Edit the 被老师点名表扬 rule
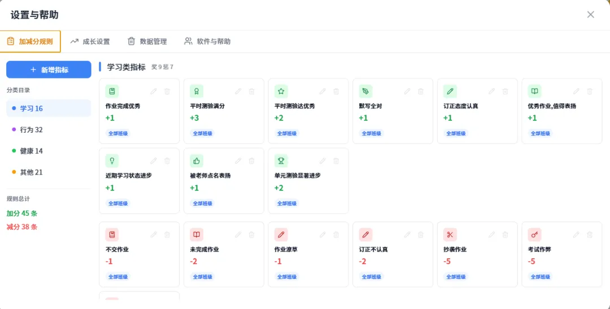Screen dimensions: 610x309 [x=238, y=161]
